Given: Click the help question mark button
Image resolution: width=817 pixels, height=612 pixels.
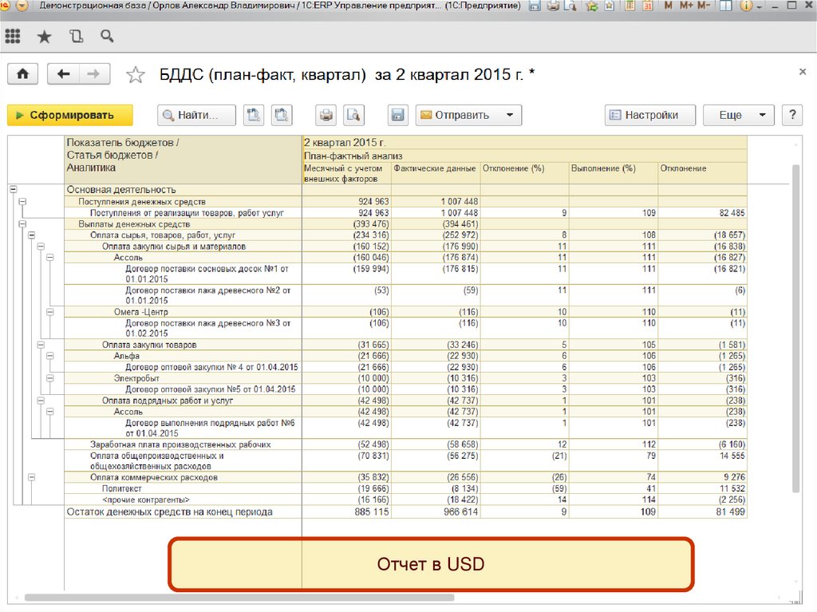Looking at the screenshot, I should (791, 115).
